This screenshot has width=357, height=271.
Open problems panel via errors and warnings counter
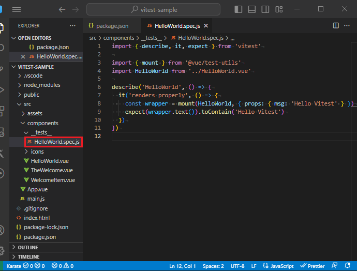[63, 266]
